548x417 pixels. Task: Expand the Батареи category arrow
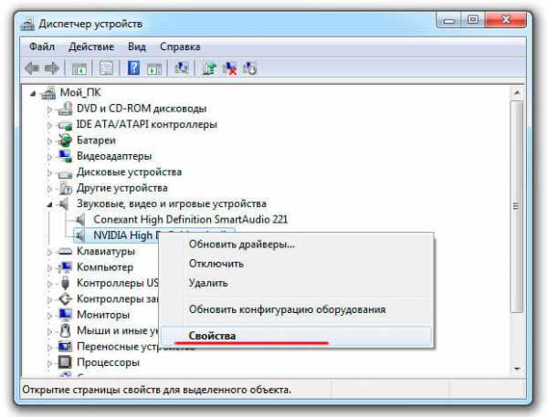50,141
